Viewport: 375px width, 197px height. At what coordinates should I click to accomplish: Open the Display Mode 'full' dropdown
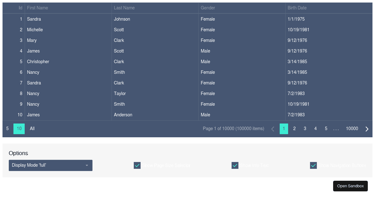point(50,165)
